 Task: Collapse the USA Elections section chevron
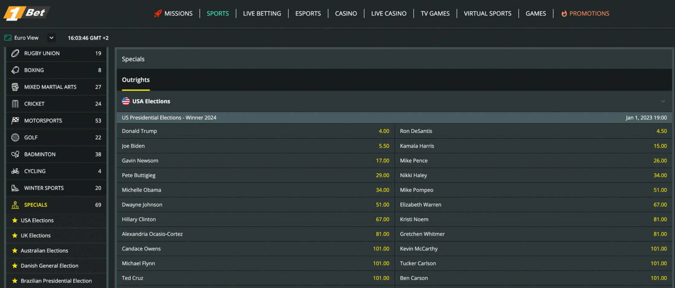663,101
